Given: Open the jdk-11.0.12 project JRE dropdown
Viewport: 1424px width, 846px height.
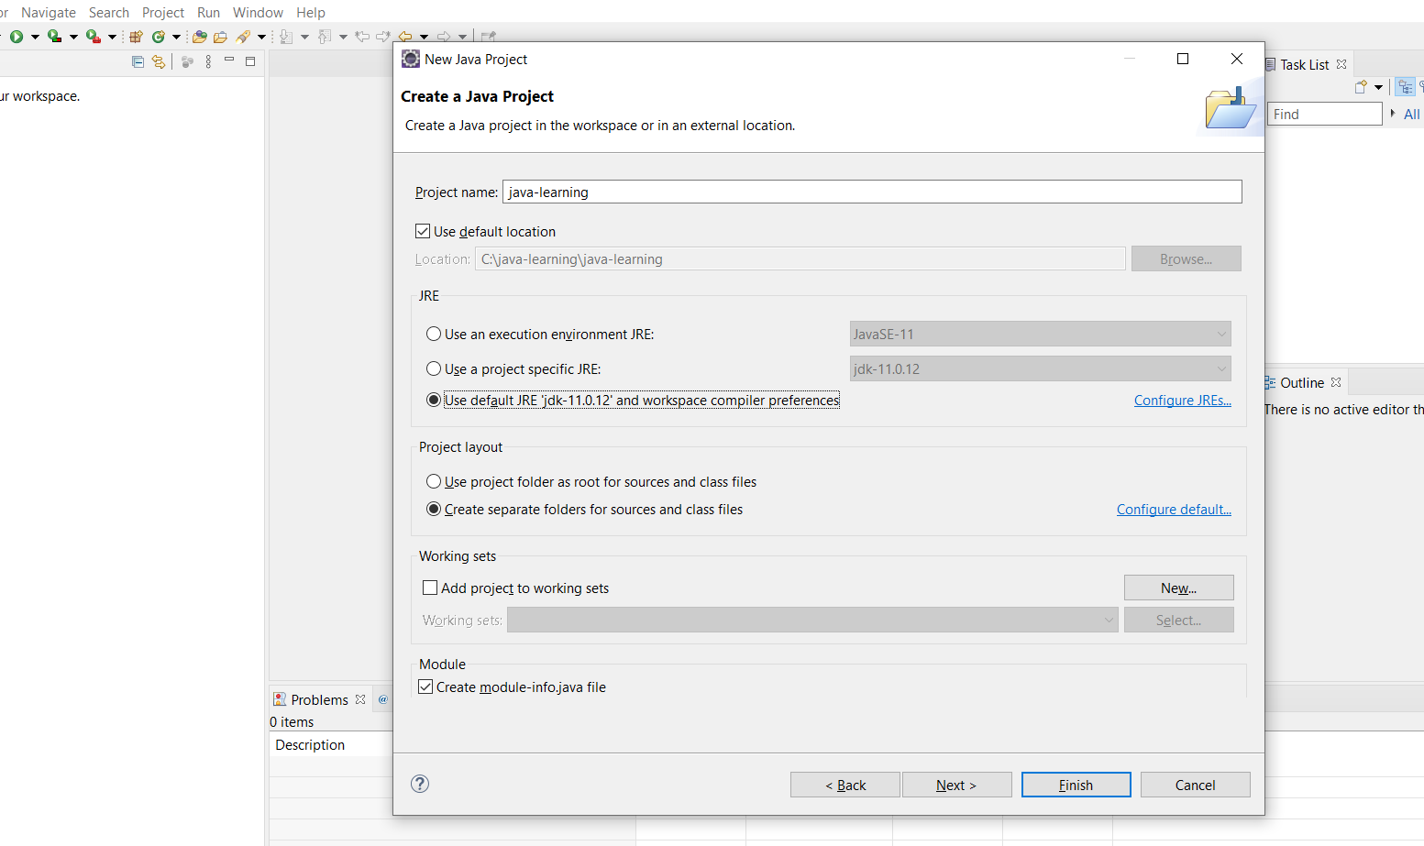Looking at the screenshot, I should (1040, 368).
